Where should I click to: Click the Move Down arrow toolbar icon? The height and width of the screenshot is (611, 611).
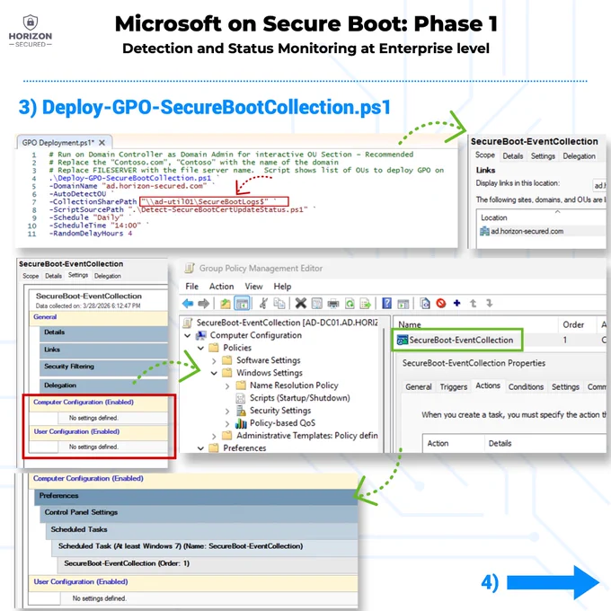tap(490, 303)
